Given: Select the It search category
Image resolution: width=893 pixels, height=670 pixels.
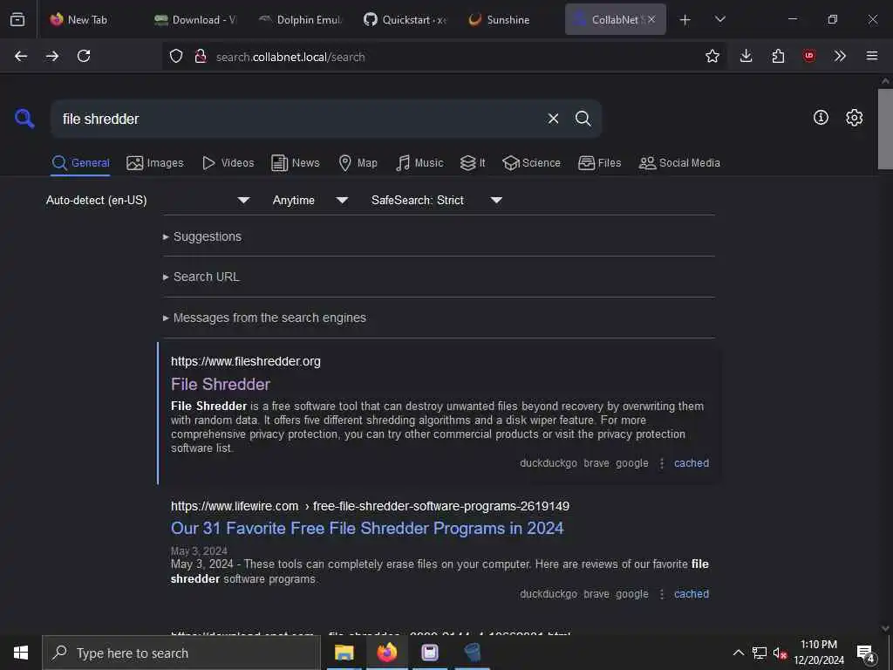Looking at the screenshot, I should point(473,163).
